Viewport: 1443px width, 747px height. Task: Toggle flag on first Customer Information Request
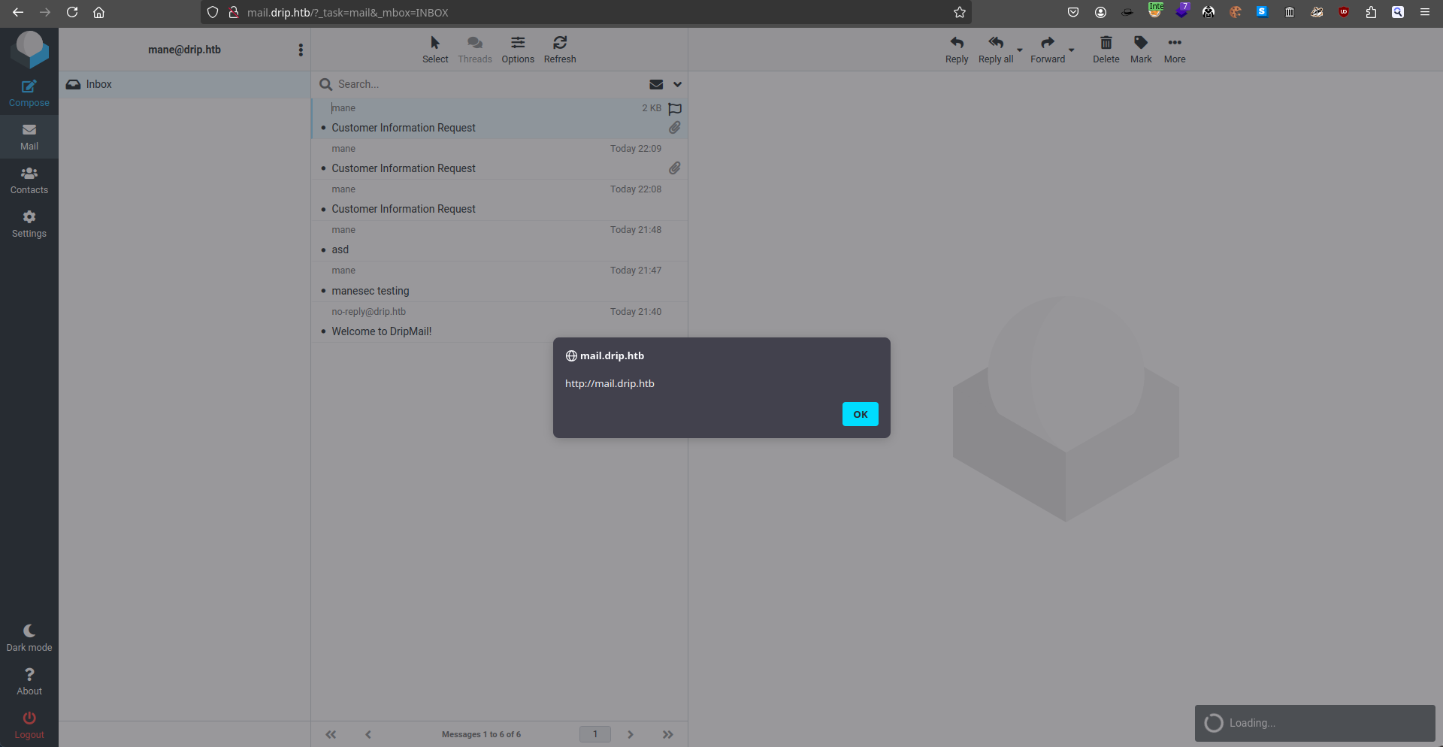[675, 109]
